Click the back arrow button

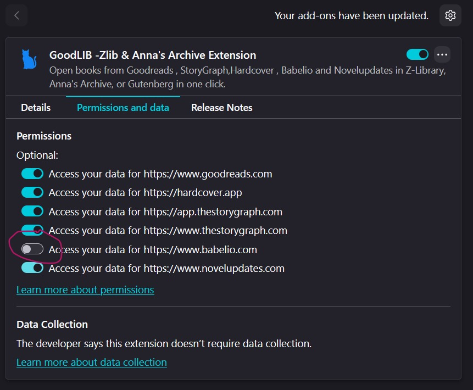click(16, 15)
